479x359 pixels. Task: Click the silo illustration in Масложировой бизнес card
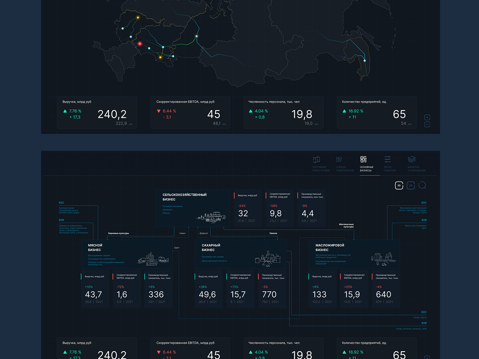(383, 259)
